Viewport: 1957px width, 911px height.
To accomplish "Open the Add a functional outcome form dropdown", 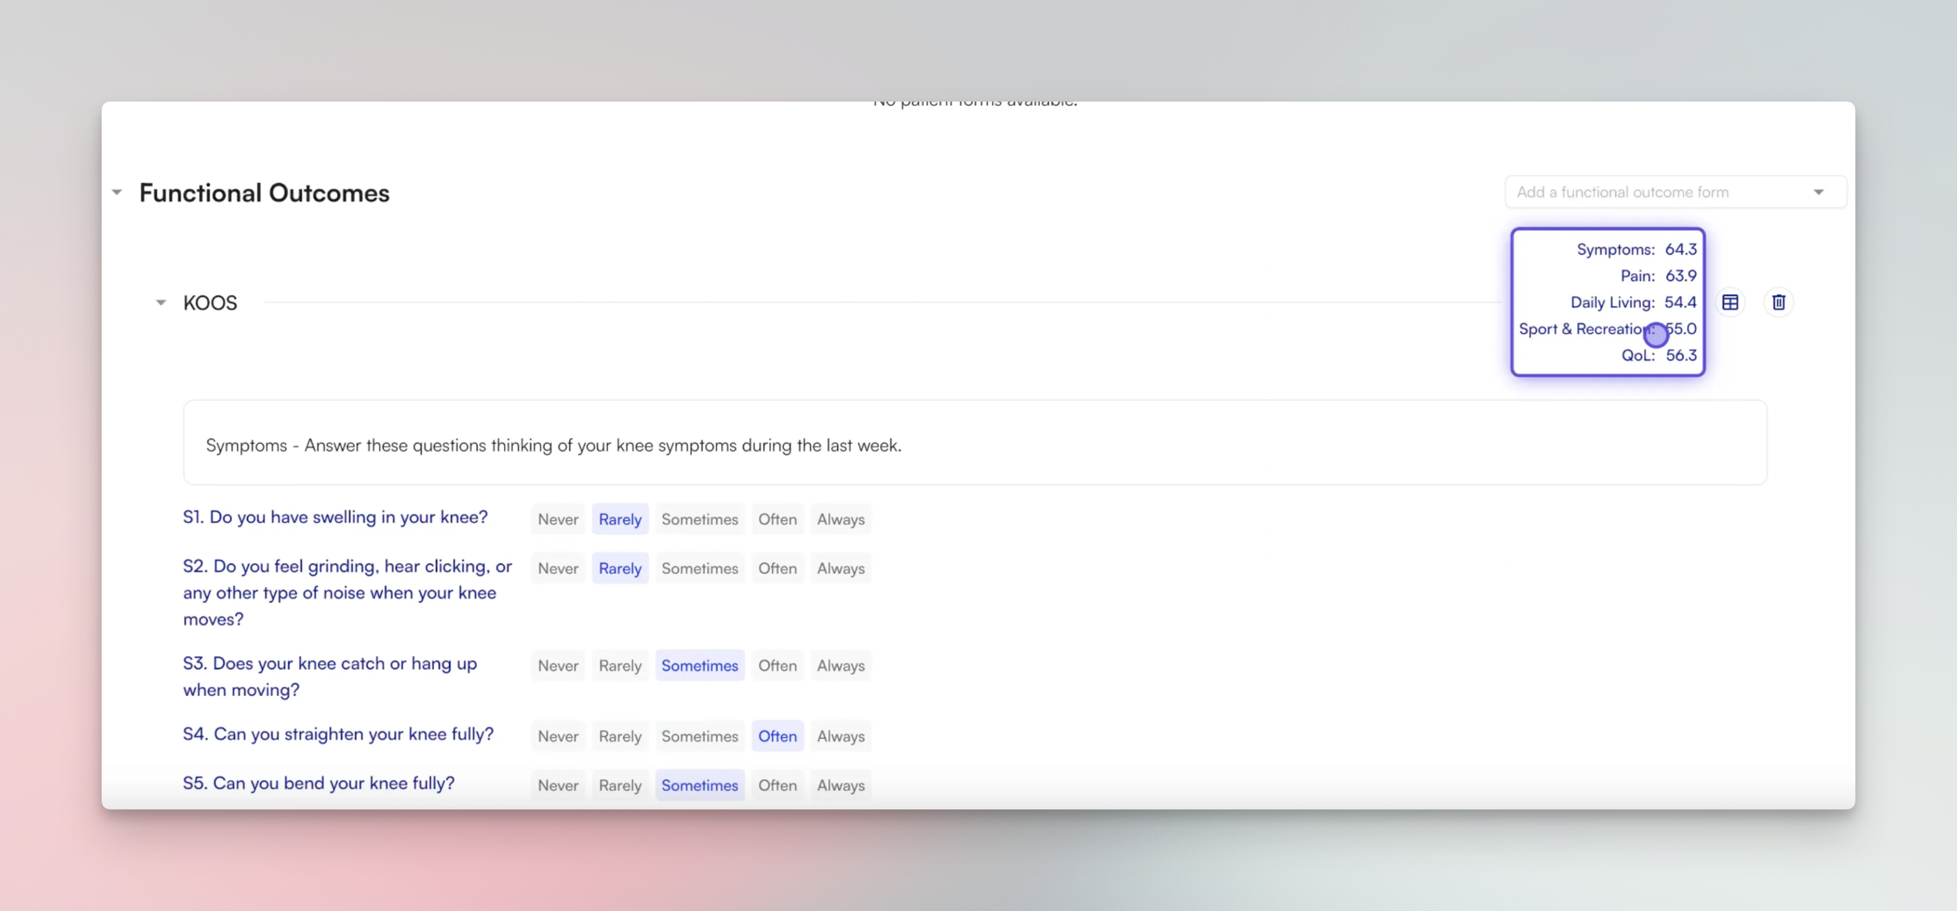I will pos(1674,192).
